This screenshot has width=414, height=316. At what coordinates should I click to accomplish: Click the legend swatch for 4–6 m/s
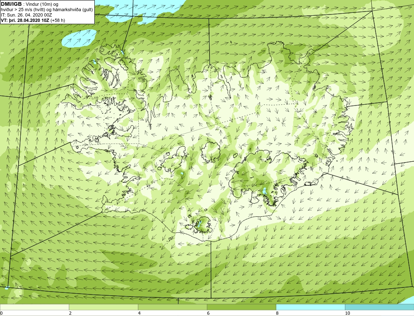(x=172, y=307)
